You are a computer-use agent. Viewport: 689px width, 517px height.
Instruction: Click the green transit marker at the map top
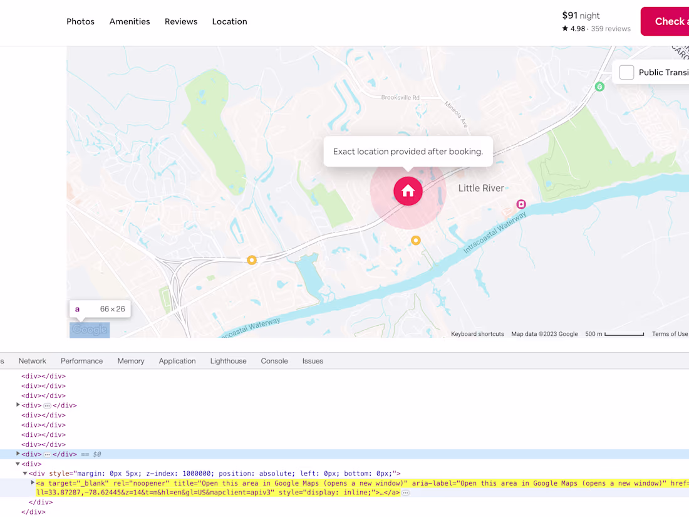pyautogui.click(x=599, y=86)
